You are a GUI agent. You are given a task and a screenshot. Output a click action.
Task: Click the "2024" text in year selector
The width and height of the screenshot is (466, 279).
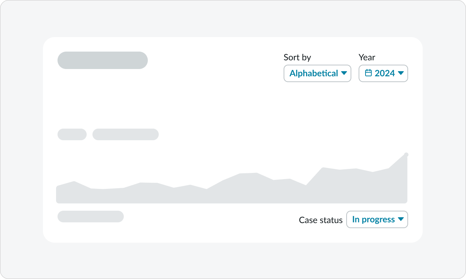pyautogui.click(x=385, y=73)
